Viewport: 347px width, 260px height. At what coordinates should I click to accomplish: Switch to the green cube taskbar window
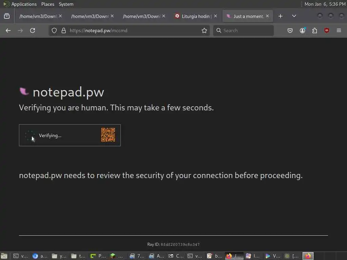(117, 256)
